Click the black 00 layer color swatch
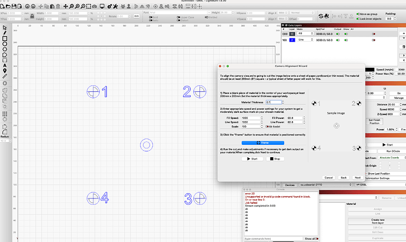The image size is (406, 242). 292,34
